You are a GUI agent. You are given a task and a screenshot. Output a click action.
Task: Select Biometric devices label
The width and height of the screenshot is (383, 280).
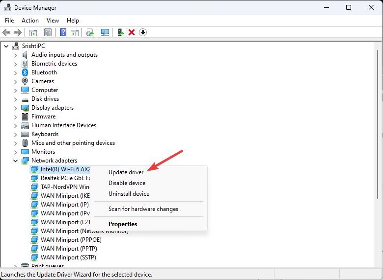[x=54, y=64]
